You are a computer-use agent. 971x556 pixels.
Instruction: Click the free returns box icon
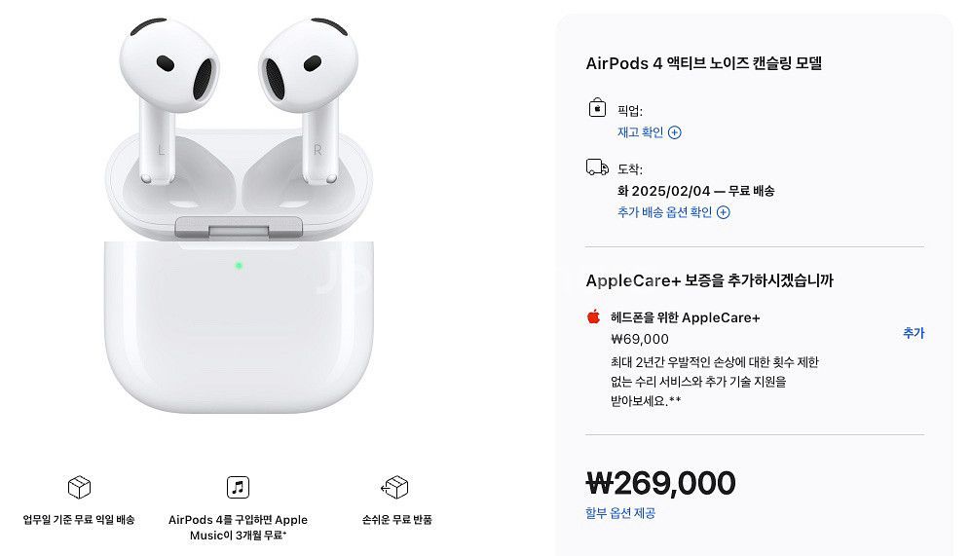(x=395, y=487)
